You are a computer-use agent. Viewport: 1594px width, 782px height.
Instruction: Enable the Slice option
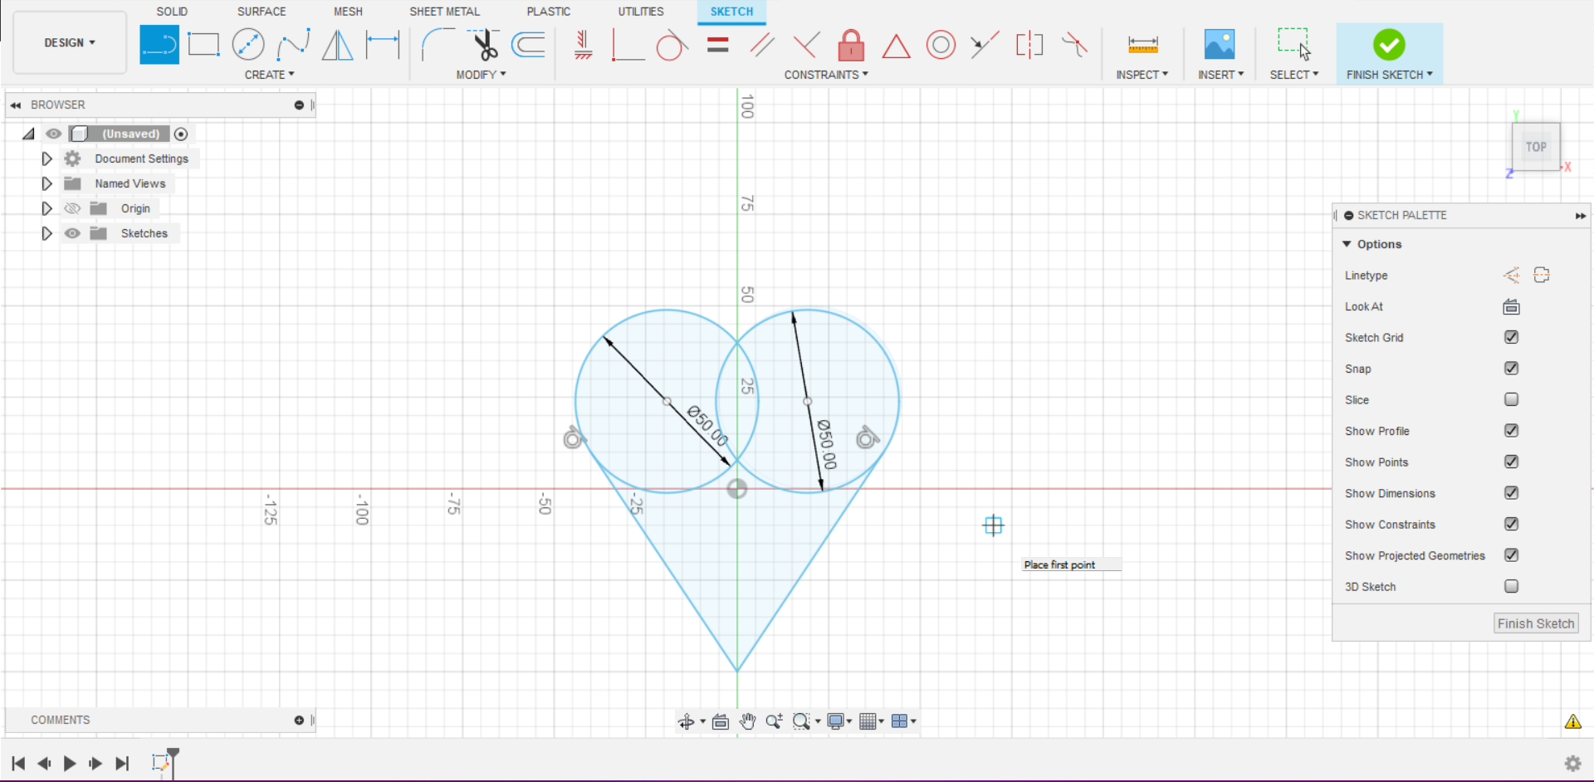(x=1511, y=399)
